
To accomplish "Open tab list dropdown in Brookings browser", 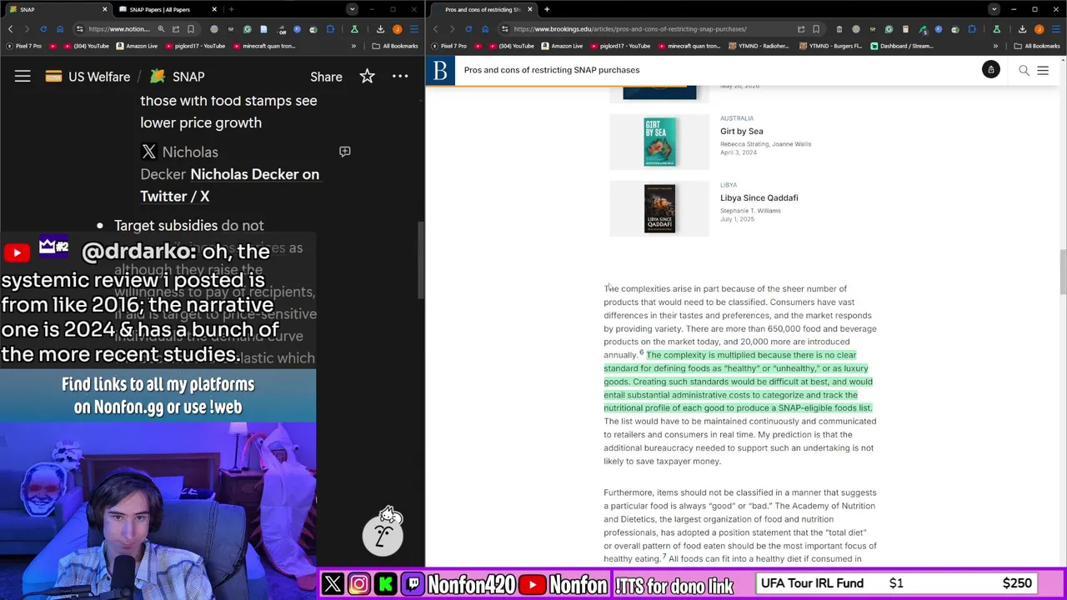I will coord(994,9).
